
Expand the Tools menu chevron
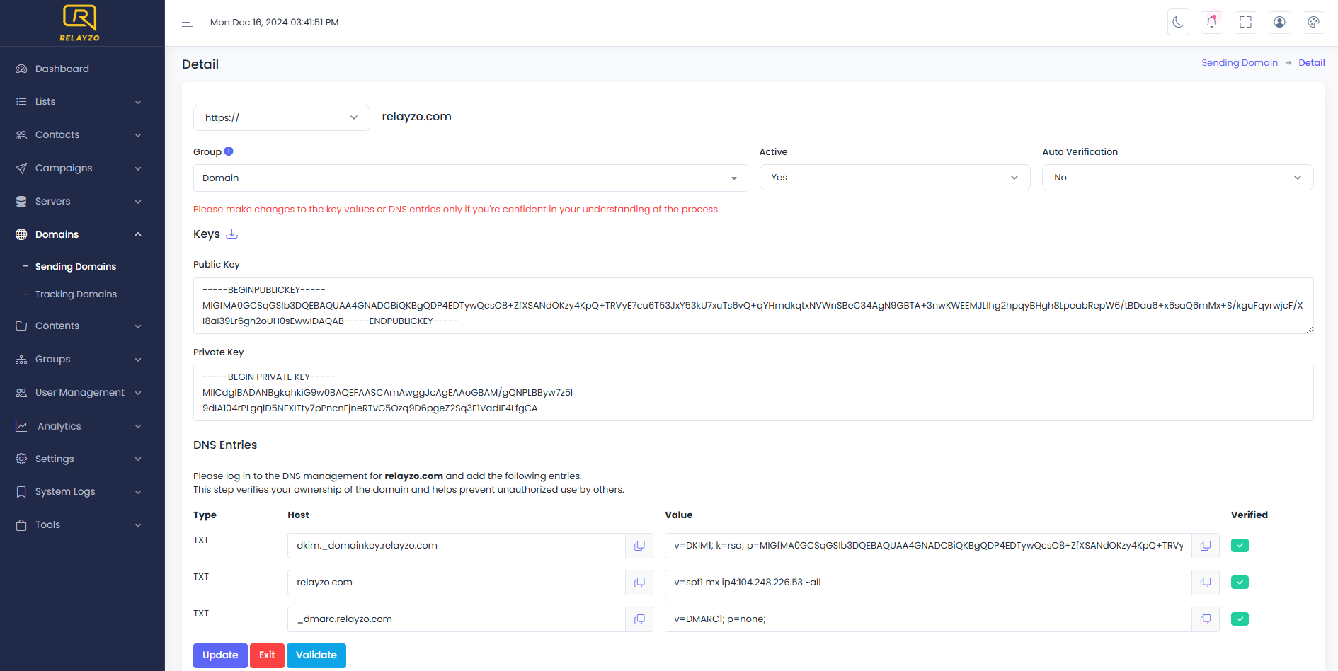pos(138,525)
